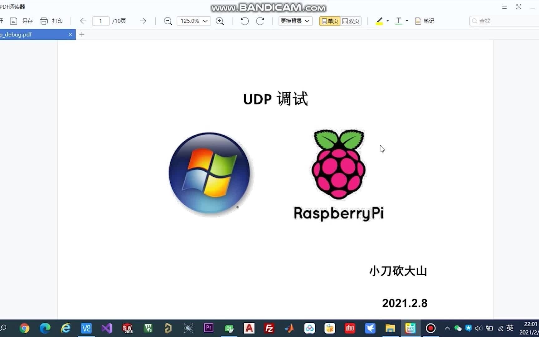The height and width of the screenshot is (337, 539).
Task: Click the 小刀砍大山 author text
Action: pos(398,271)
